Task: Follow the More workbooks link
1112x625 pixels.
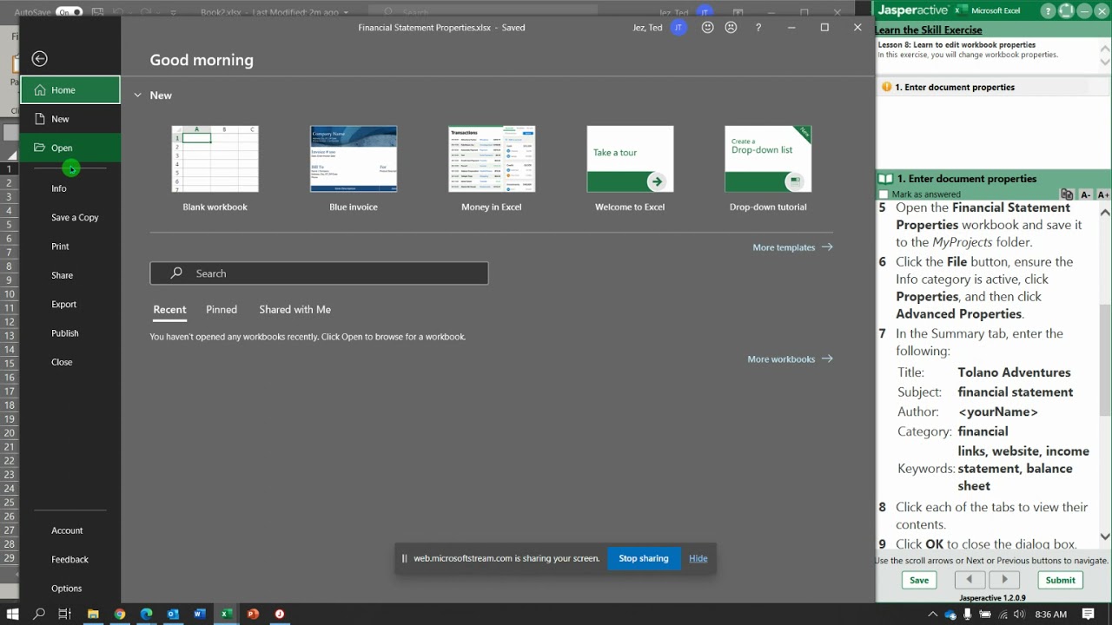Action: pyautogui.click(x=790, y=359)
